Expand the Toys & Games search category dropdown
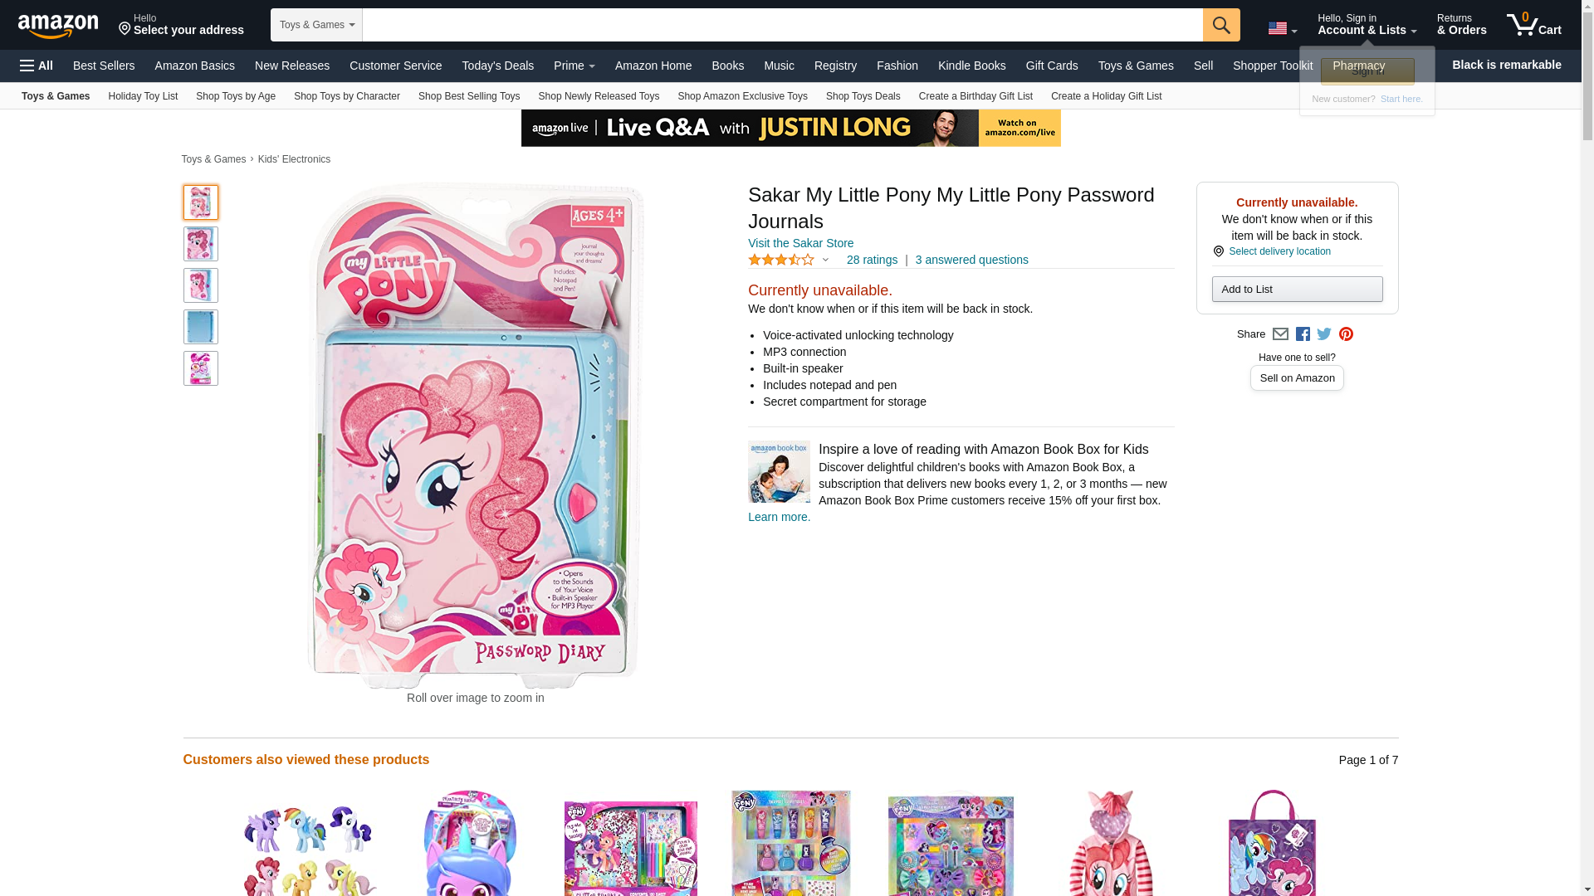This screenshot has height=896, width=1594. (316, 25)
